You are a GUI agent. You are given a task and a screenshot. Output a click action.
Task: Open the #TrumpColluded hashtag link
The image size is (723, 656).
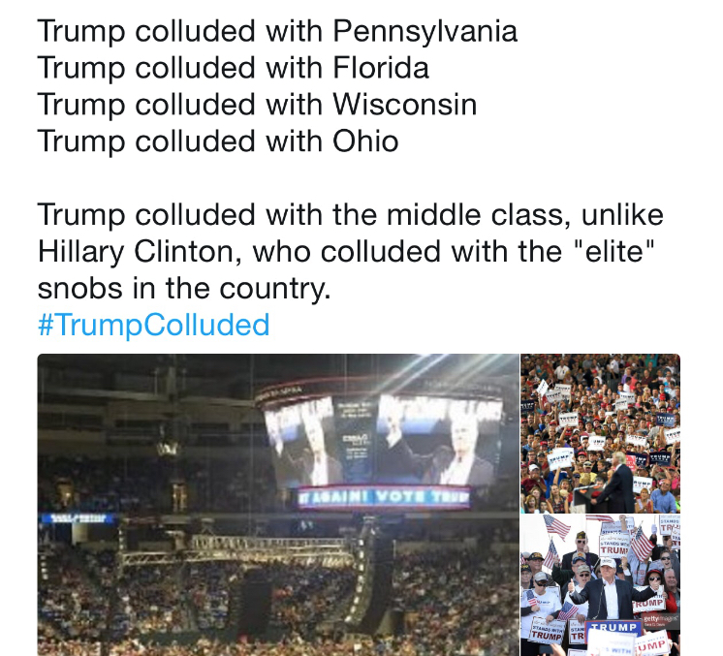coord(153,325)
